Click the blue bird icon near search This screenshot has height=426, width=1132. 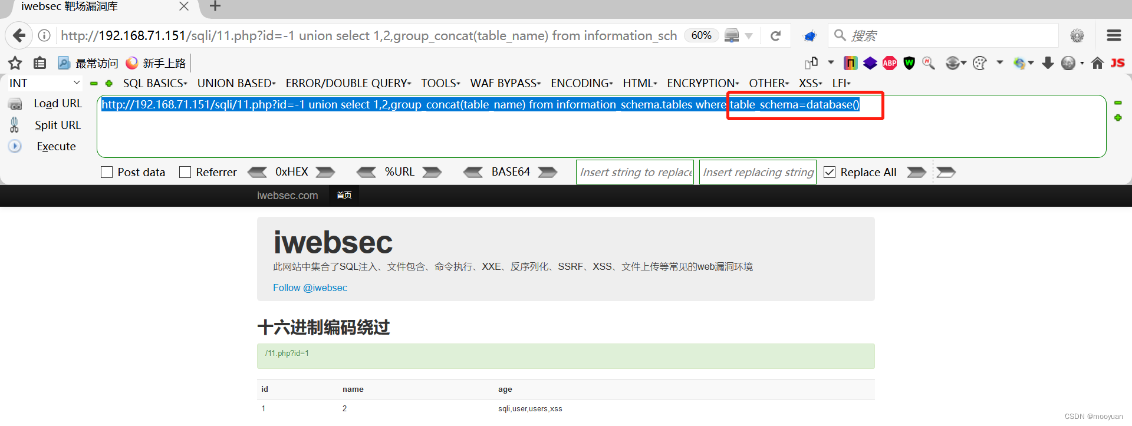coord(809,36)
